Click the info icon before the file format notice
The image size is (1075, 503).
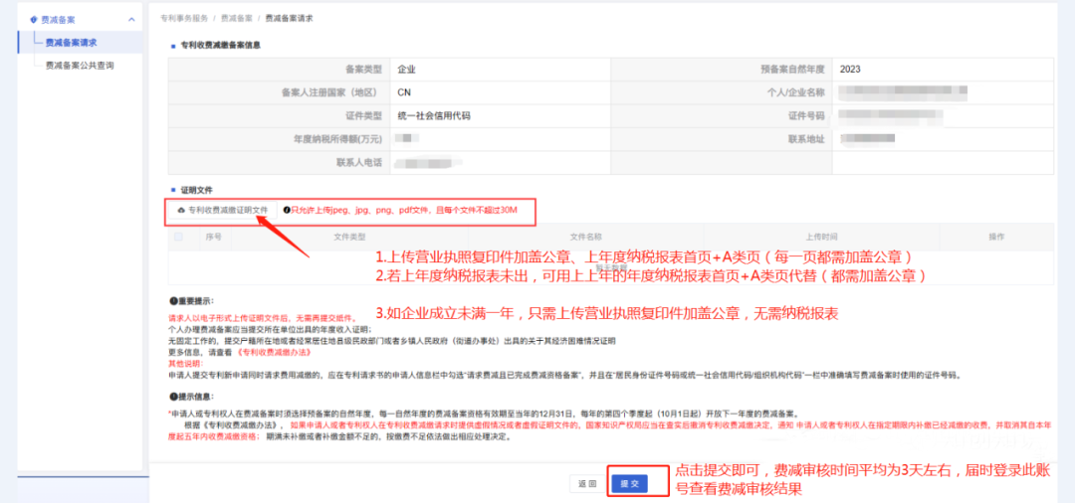pos(287,210)
